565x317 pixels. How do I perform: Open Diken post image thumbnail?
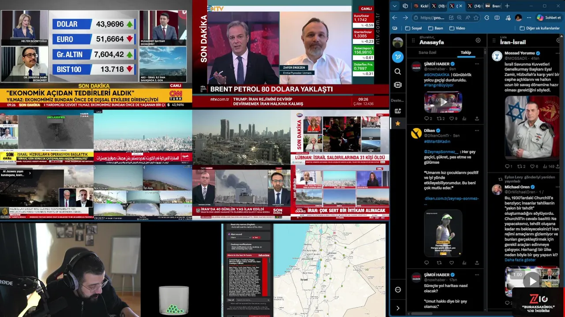443,232
